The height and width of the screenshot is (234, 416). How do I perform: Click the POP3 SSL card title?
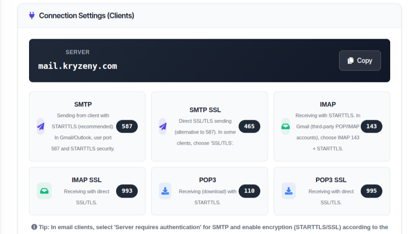331,180
